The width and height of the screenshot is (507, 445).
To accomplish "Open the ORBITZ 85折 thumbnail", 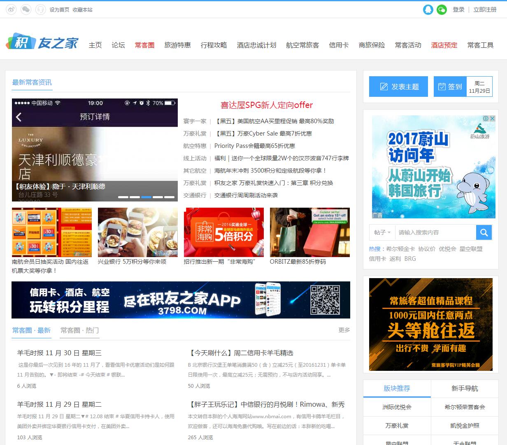I will (310, 232).
